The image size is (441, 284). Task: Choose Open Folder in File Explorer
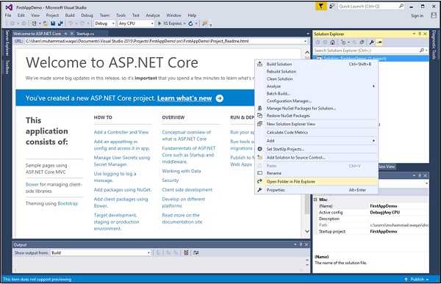click(316, 181)
